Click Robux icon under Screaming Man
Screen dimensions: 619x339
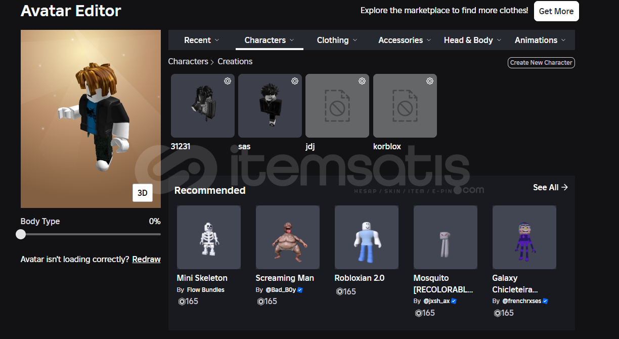[260, 302]
